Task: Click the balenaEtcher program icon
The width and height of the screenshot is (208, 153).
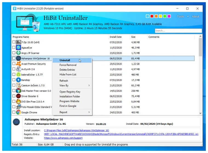Action: click(x=18, y=74)
